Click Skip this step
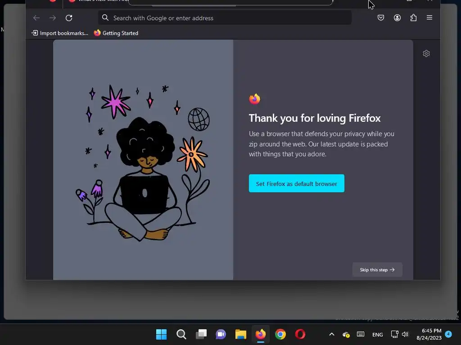The image size is (461, 345). point(377,270)
